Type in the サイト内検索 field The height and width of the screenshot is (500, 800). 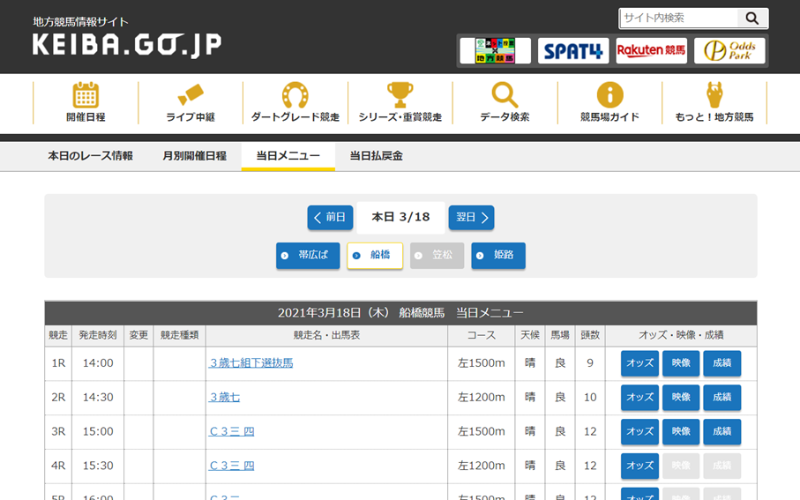point(679,18)
